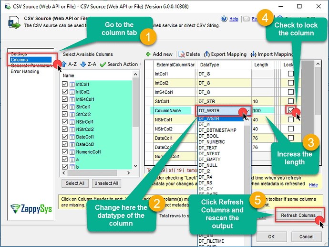Check the Lock box for IntCol1 row
This screenshot has width=329, height=247.
pos(290,74)
